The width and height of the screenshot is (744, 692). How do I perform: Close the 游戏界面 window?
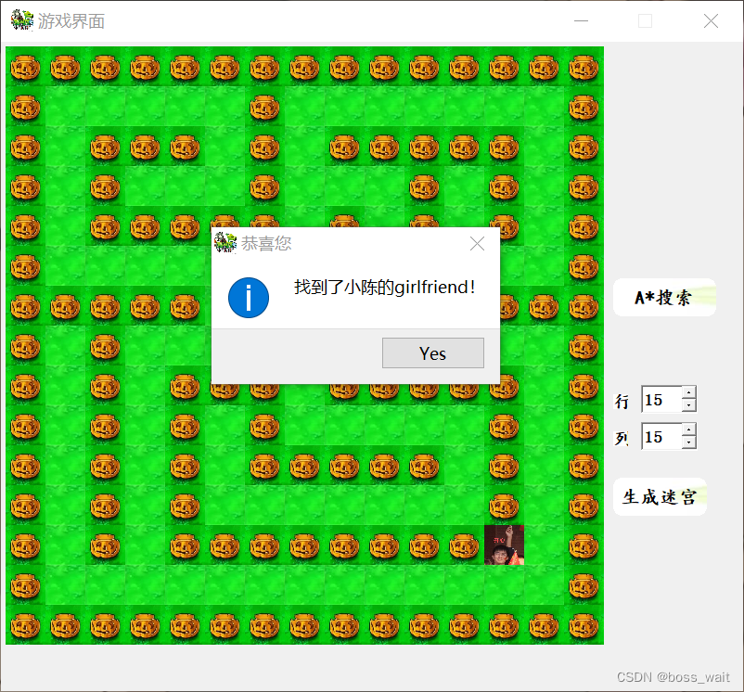[711, 20]
